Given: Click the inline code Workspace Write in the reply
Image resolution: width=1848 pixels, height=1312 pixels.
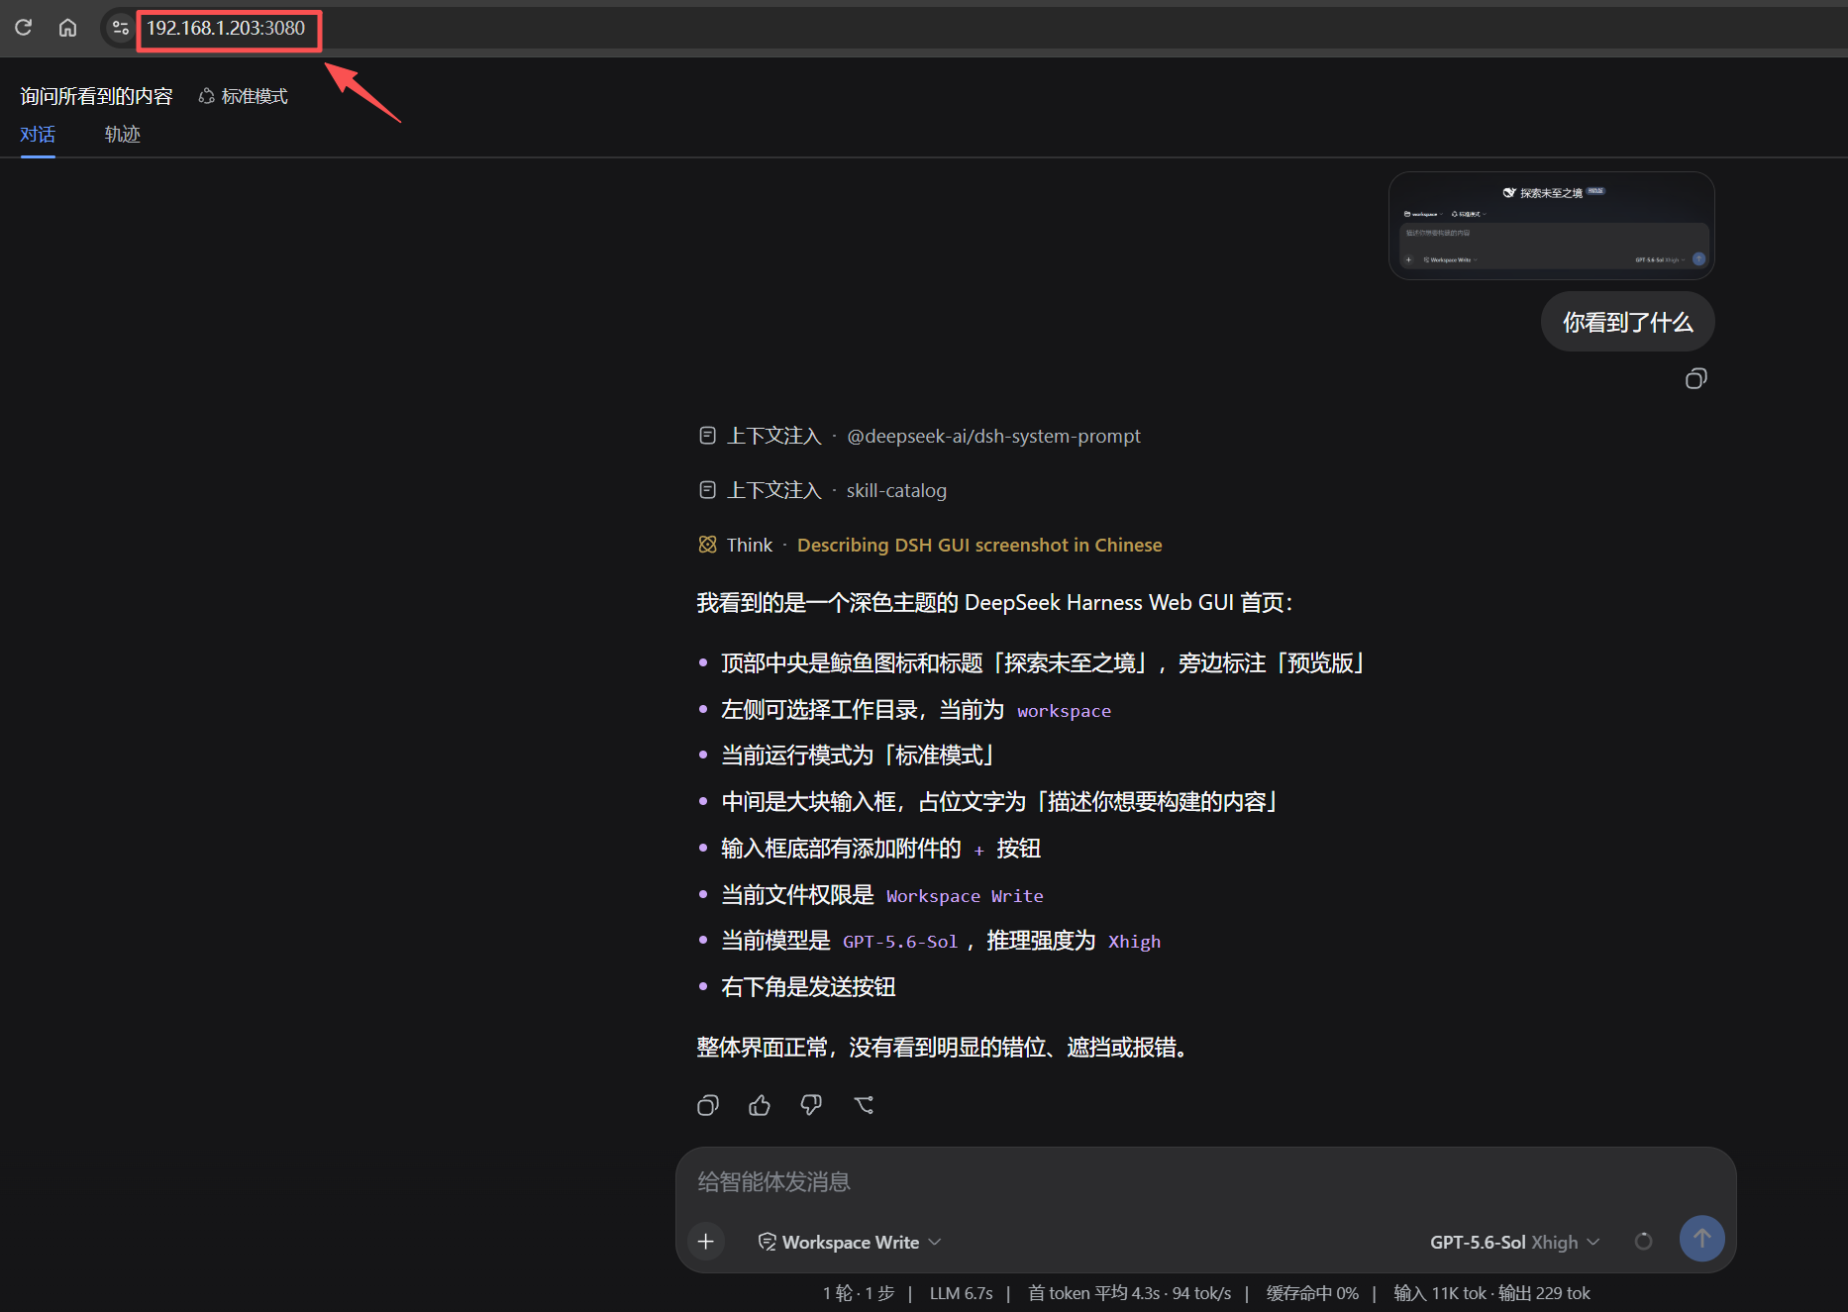Looking at the screenshot, I should [x=965, y=896].
